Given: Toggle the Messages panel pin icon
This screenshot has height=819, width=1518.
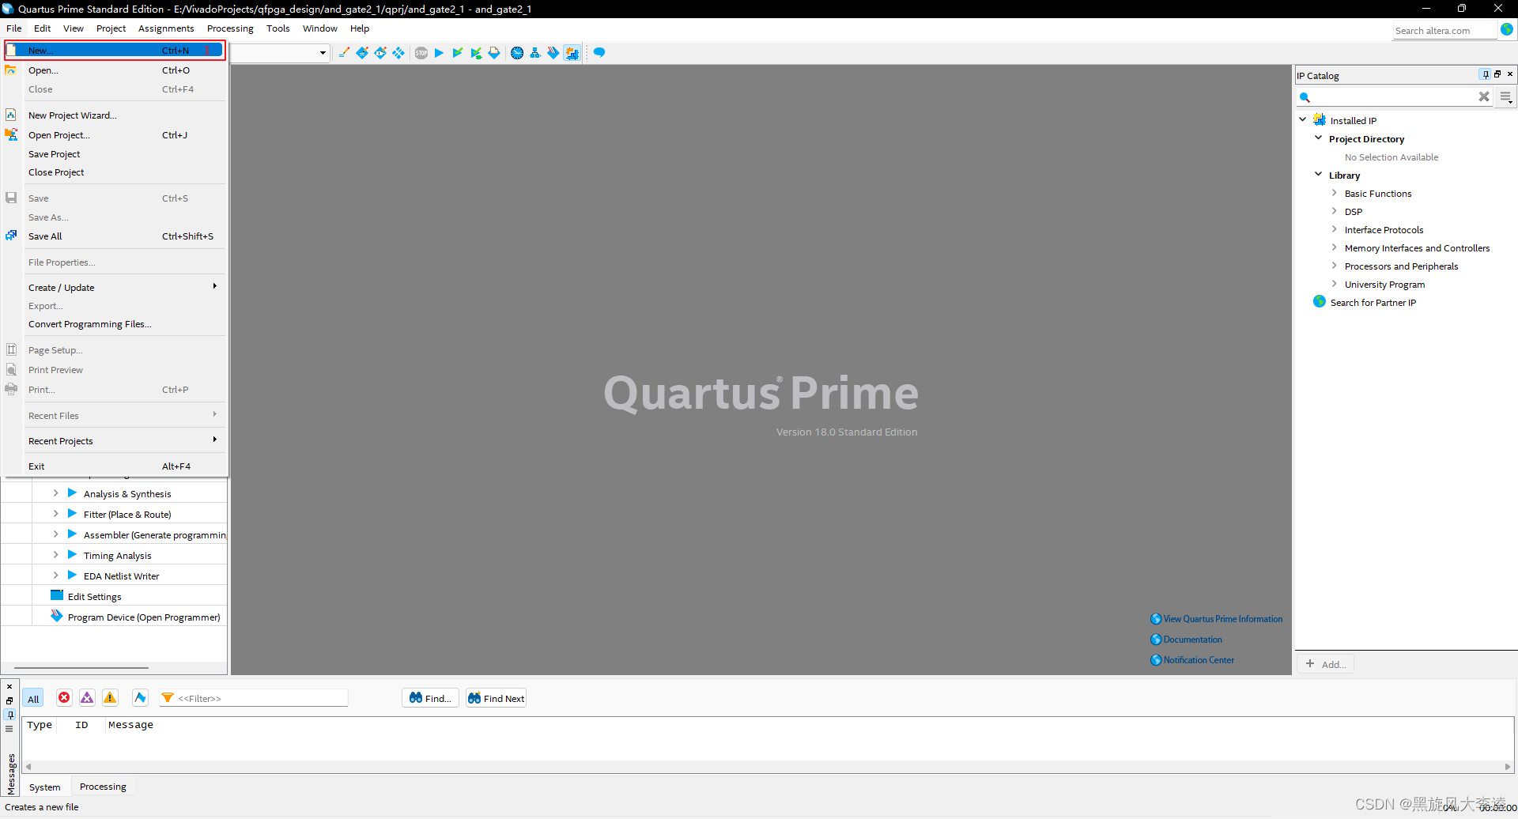Looking at the screenshot, I should (9, 715).
